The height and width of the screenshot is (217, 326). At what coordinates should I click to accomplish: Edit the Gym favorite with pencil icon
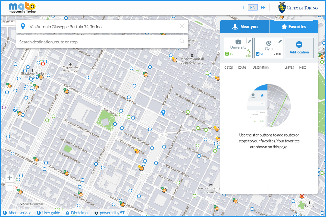tap(280, 41)
